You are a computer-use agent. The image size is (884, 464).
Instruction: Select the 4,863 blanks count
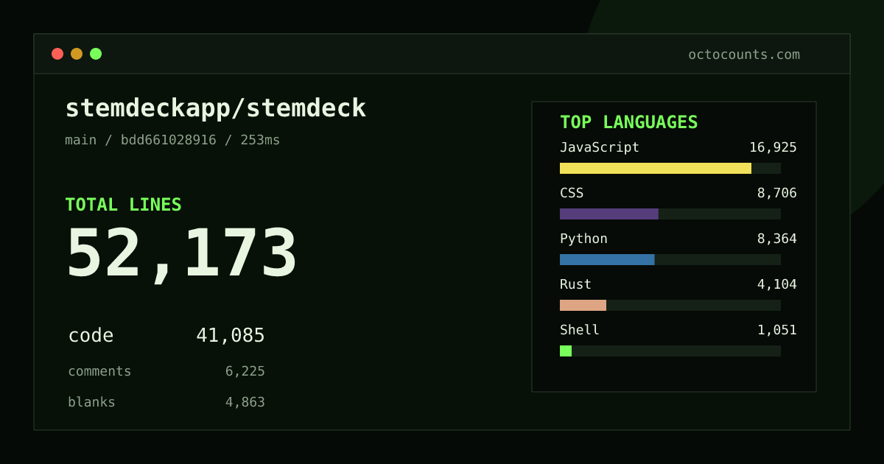coord(245,402)
